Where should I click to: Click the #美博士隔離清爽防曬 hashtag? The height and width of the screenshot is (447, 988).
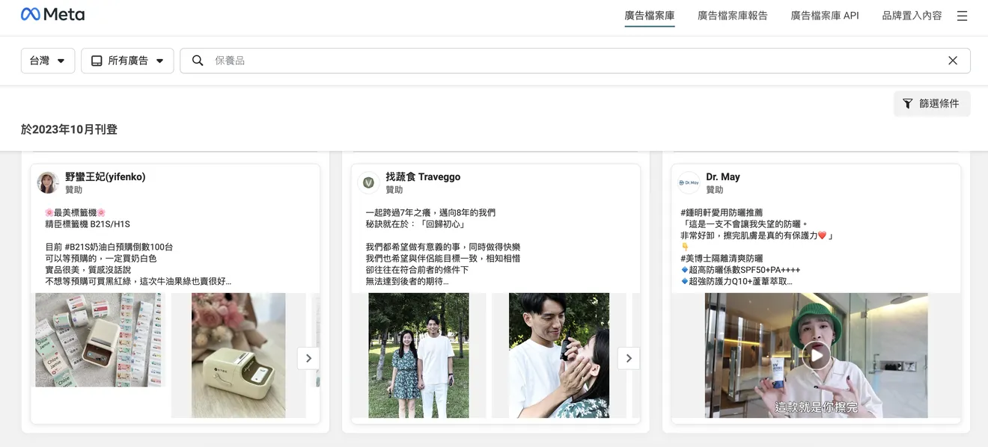pos(722,259)
